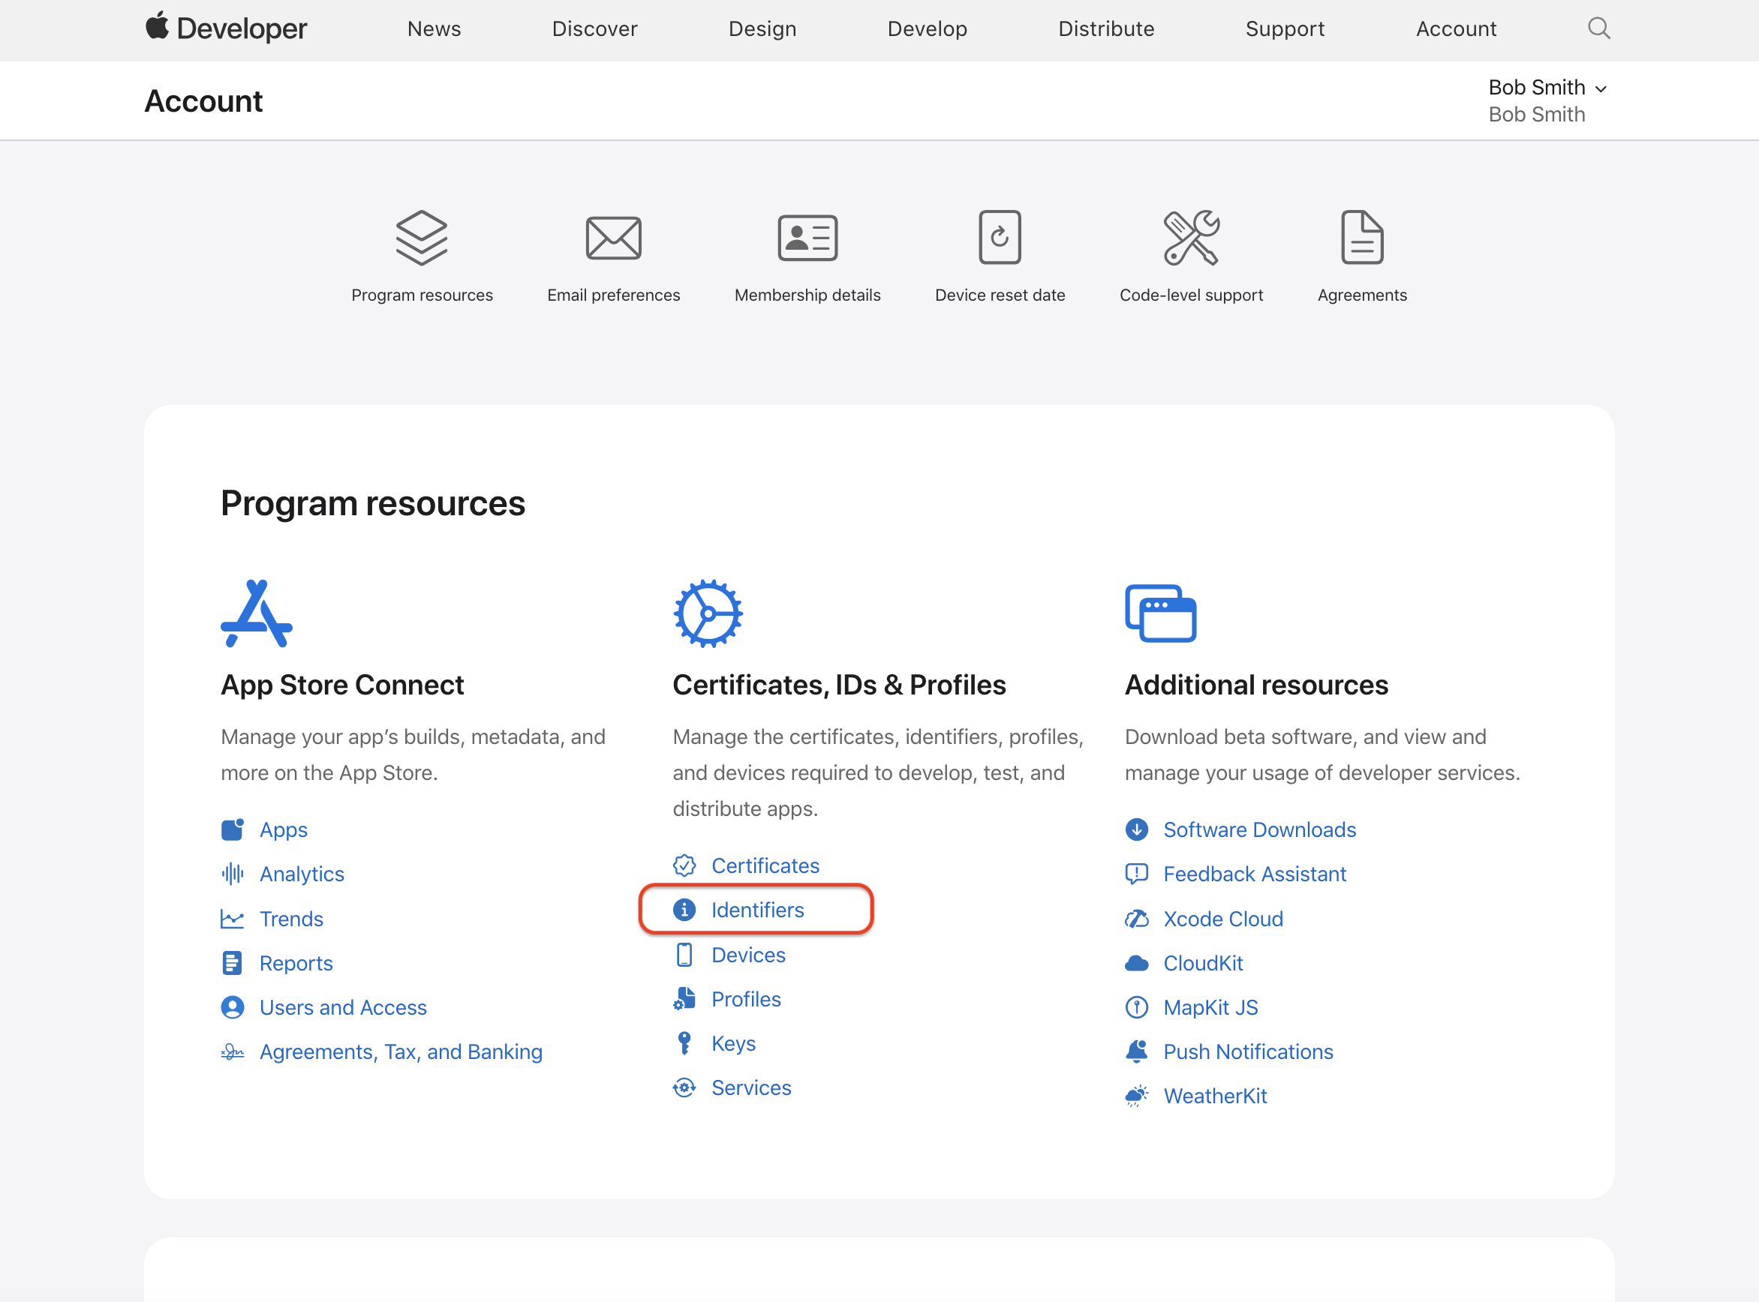Open the WeatherKit link

tap(1215, 1096)
